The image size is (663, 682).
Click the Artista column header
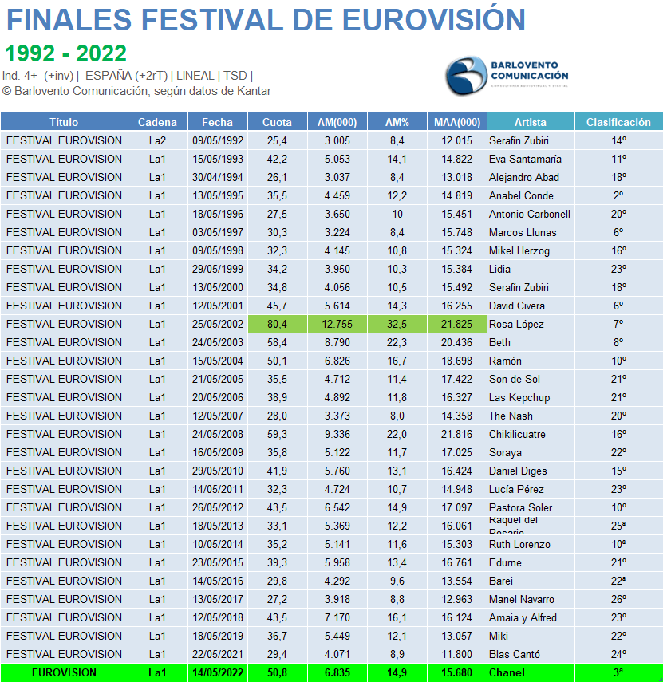point(530,122)
